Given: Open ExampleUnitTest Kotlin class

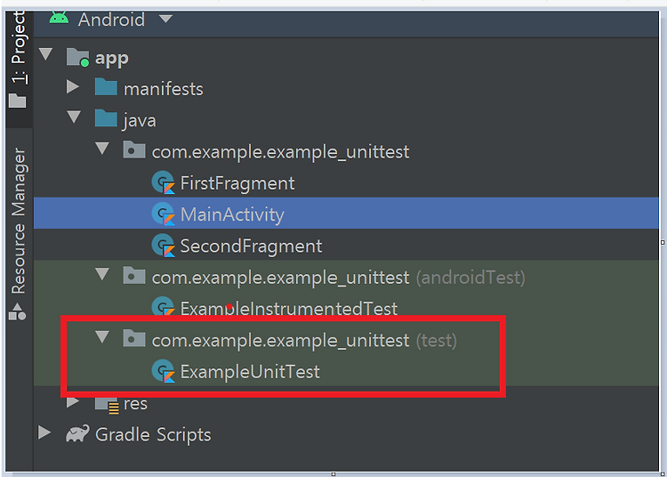Looking at the screenshot, I should 250,372.
